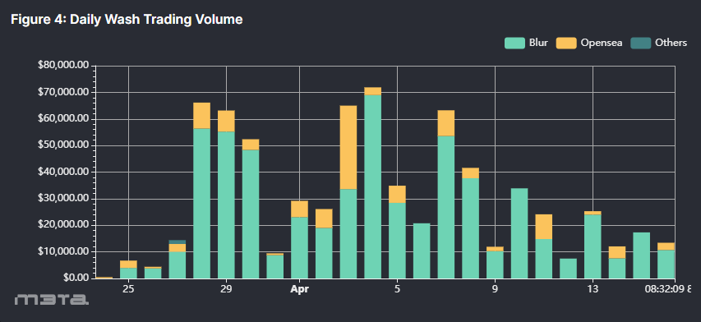This screenshot has width=701, height=322.
Task: Click the '$60,000.00' y-axis label
Action: tap(64, 119)
